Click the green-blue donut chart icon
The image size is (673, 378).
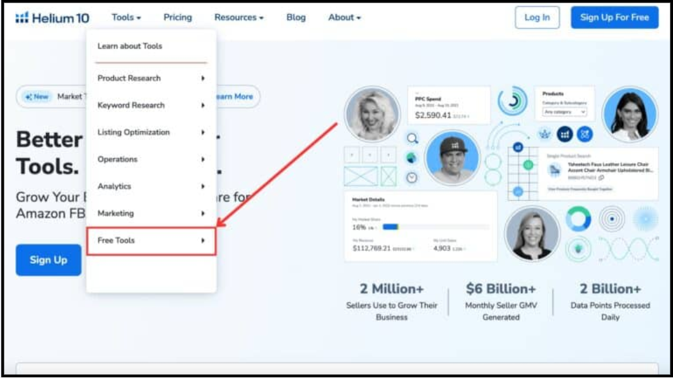pos(578,219)
